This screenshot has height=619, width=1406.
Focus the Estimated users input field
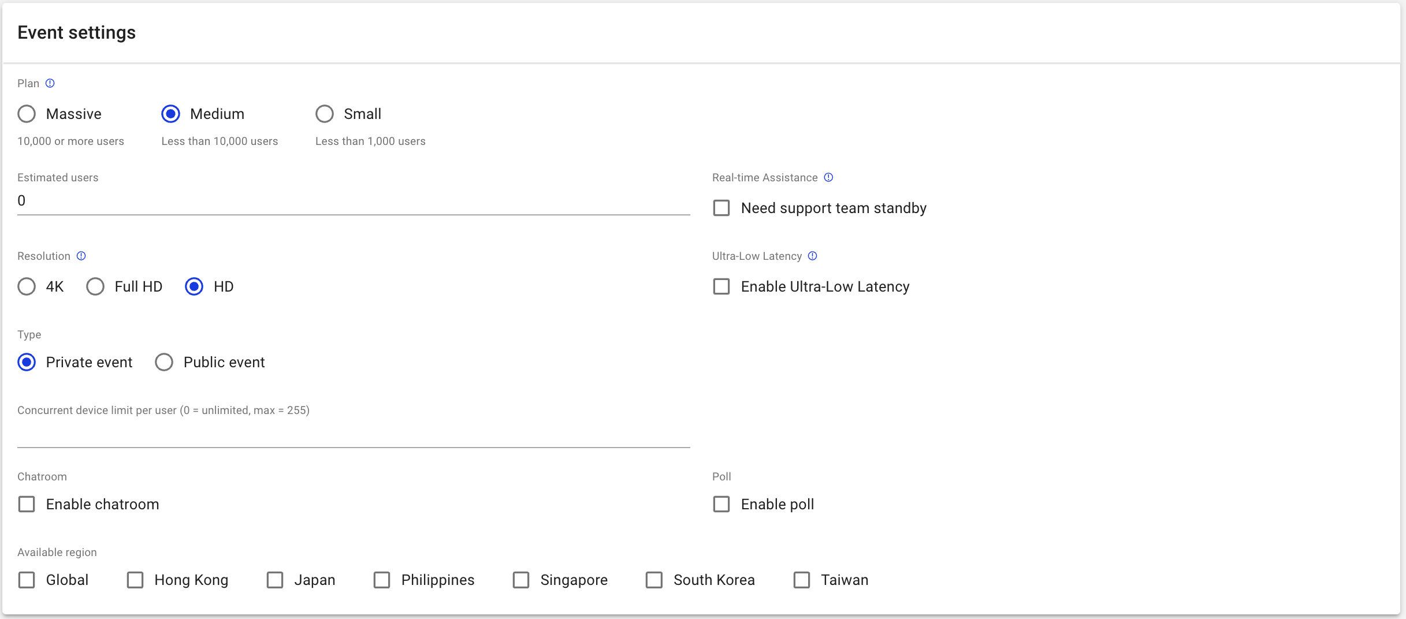coord(354,201)
